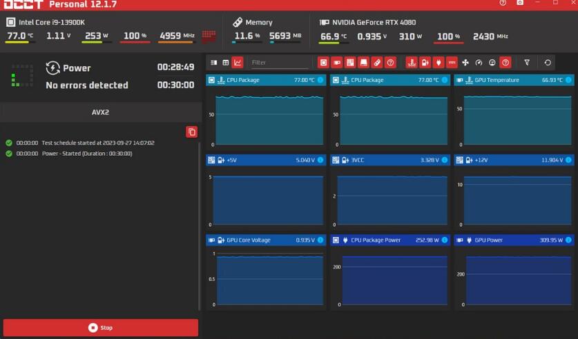Open info for the GPU Temperature graph
This screenshot has height=339, width=578.
click(x=568, y=80)
